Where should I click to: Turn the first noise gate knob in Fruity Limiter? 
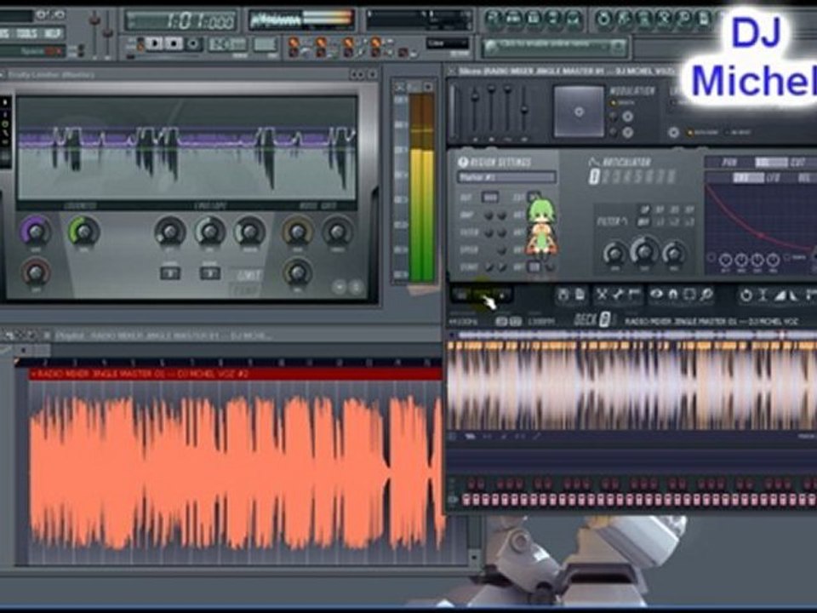298,232
